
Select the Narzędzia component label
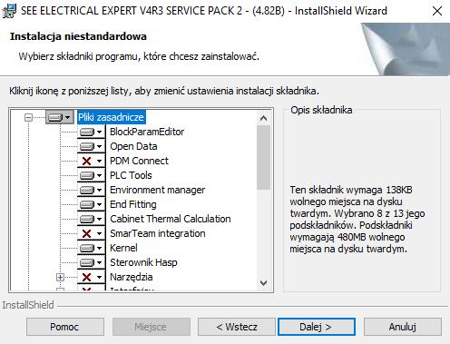coord(132,277)
